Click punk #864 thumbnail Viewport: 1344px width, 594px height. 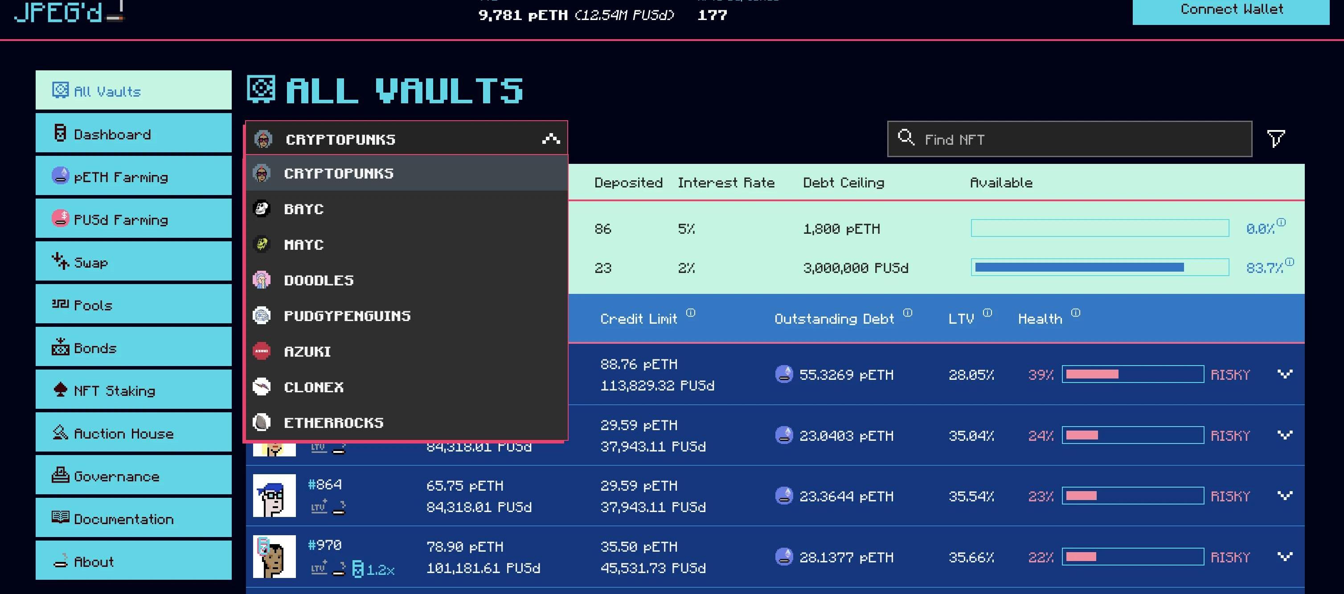(275, 496)
